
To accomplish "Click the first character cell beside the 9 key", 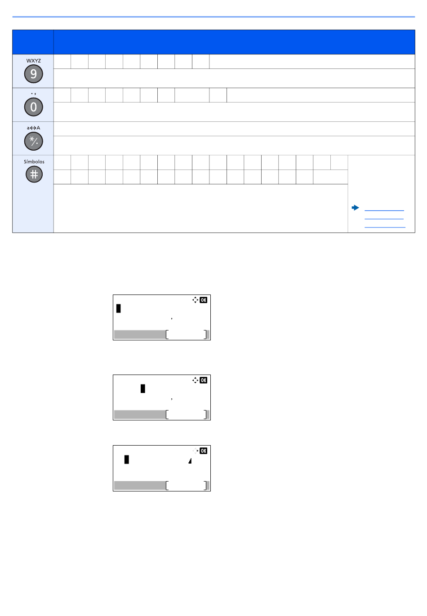I will 62,62.
